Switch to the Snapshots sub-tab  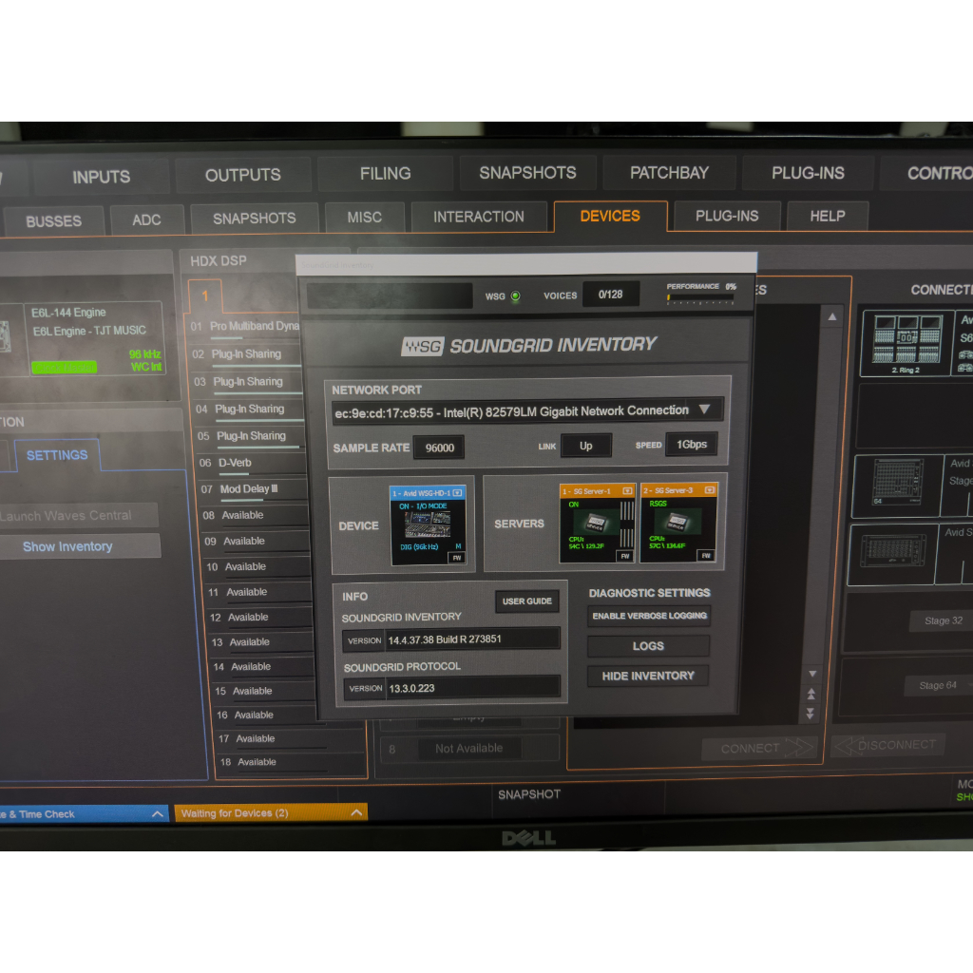(x=255, y=219)
